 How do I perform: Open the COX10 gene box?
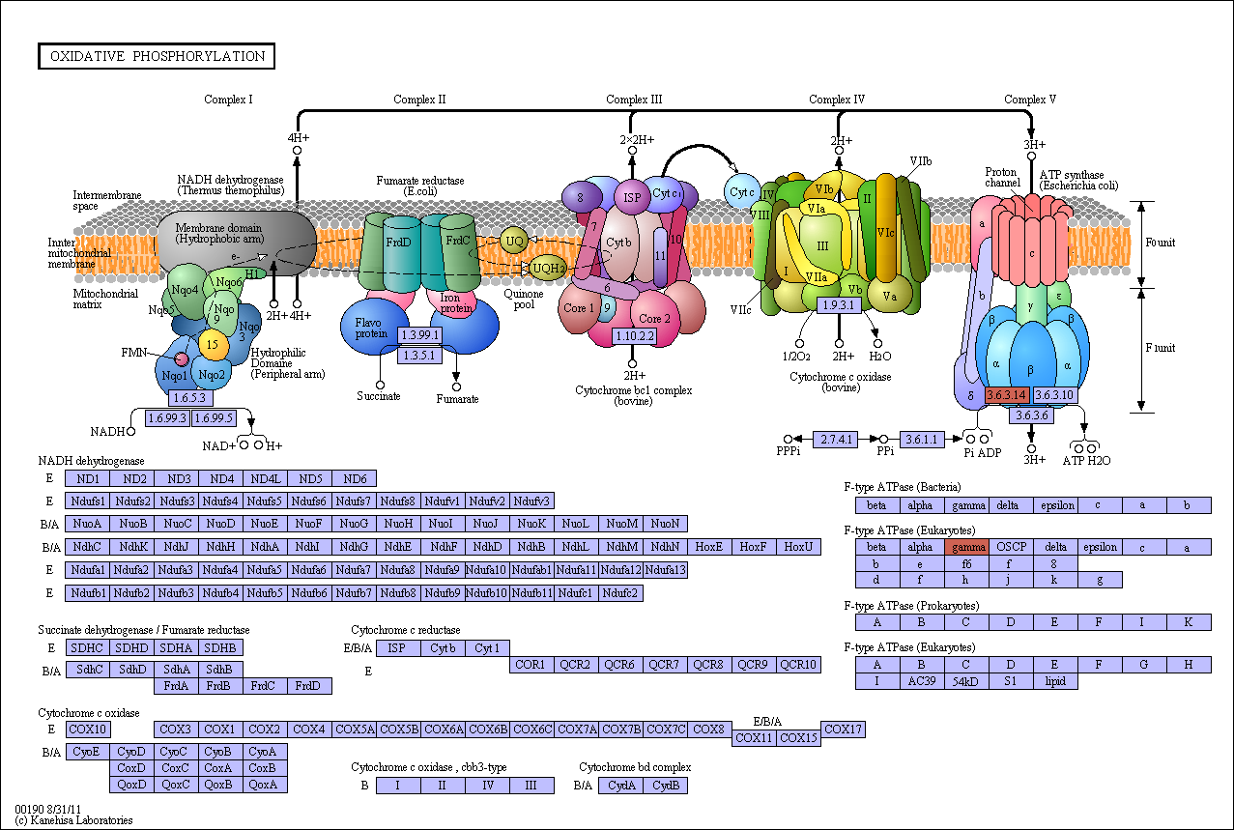pos(88,729)
